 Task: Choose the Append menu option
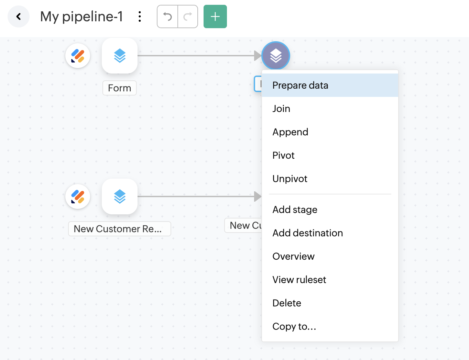pos(290,132)
